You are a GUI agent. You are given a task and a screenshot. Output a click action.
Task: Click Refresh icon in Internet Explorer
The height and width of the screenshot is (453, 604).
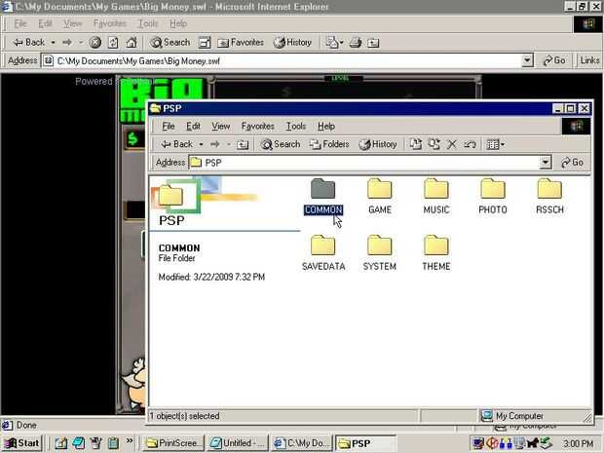(x=113, y=42)
